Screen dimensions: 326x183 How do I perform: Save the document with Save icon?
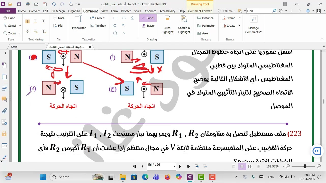(x=19, y=4)
